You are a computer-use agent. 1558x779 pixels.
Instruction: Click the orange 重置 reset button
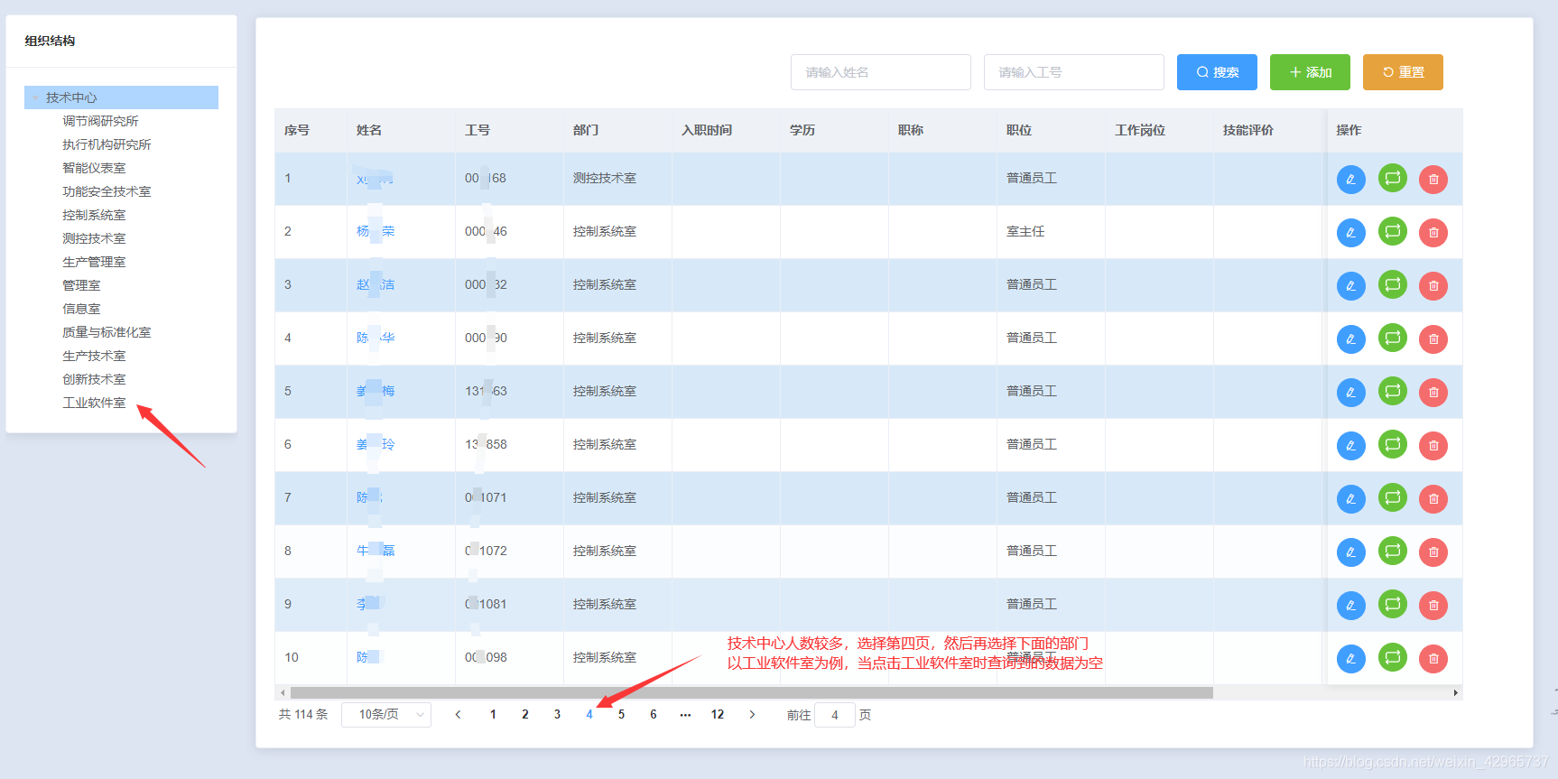pos(1403,72)
